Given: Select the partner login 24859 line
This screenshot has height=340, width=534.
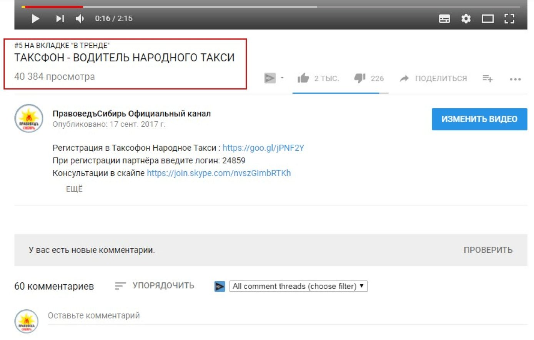Looking at the screenshot, I should point(149,161).
